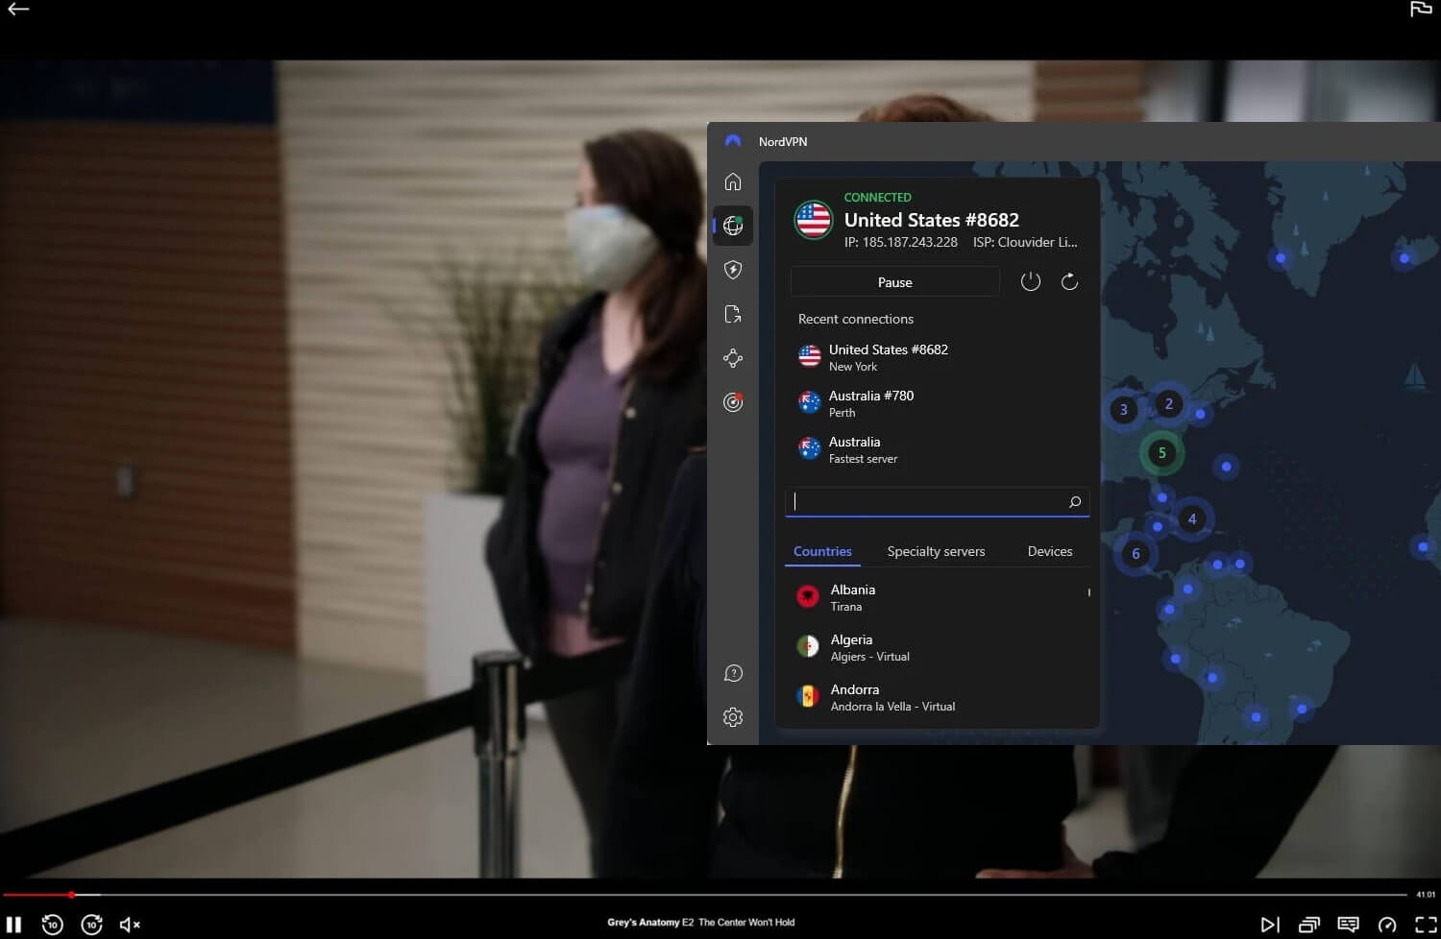Go back using the arrow in player
The width and height of the screenshot is (1441, 939).
[x=18, y=10]
